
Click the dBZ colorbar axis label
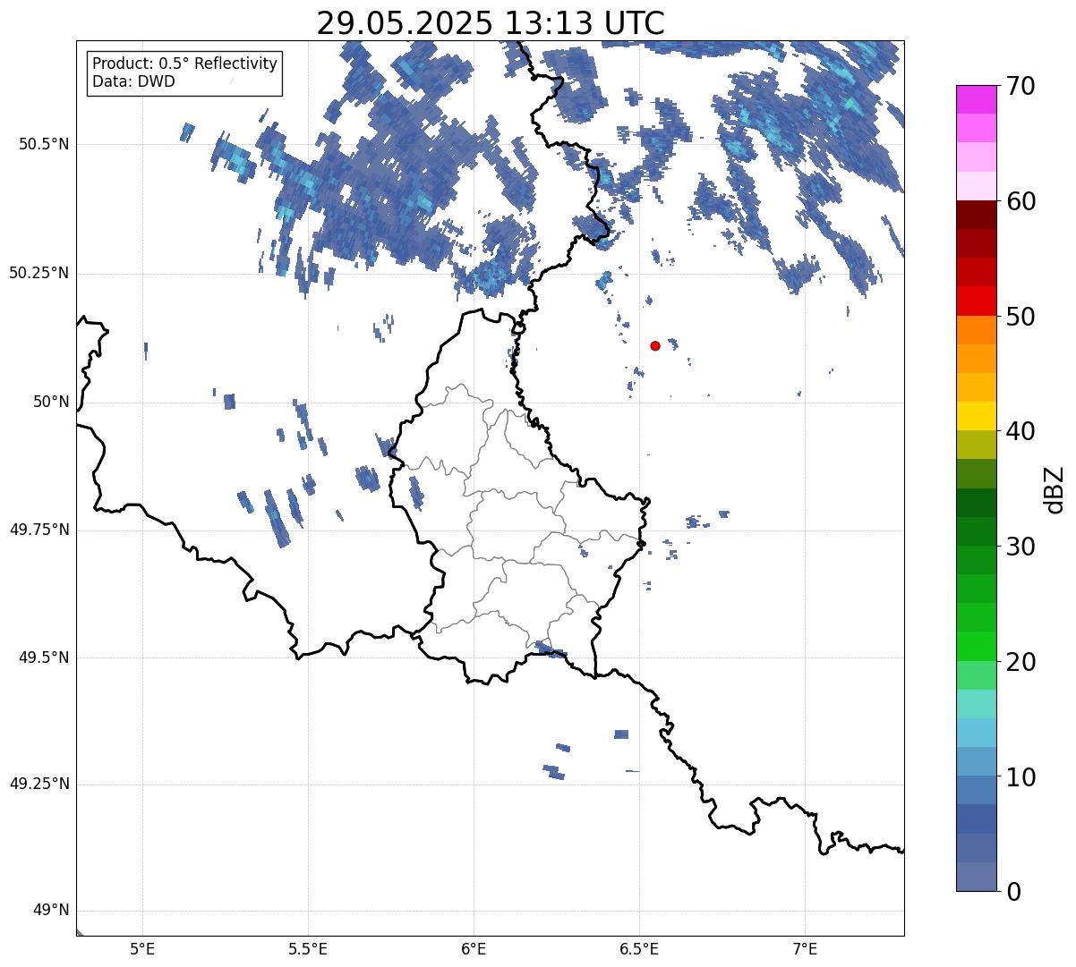[x=1055, y=488]
